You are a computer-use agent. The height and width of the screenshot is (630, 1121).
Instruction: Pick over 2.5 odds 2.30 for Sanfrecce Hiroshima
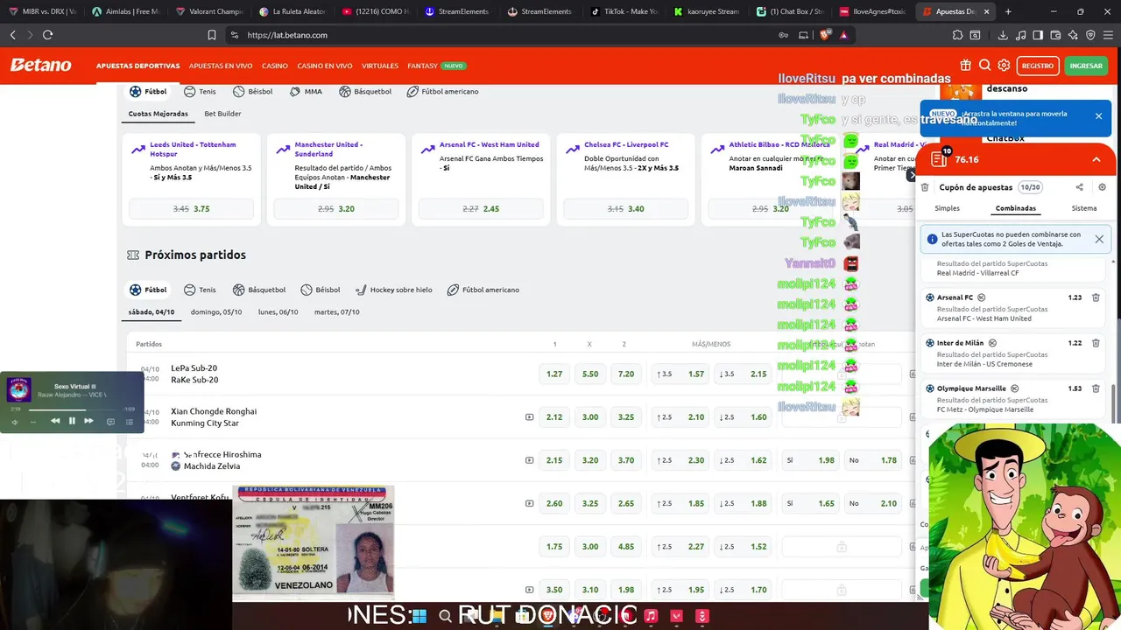[x=680, y=460]
